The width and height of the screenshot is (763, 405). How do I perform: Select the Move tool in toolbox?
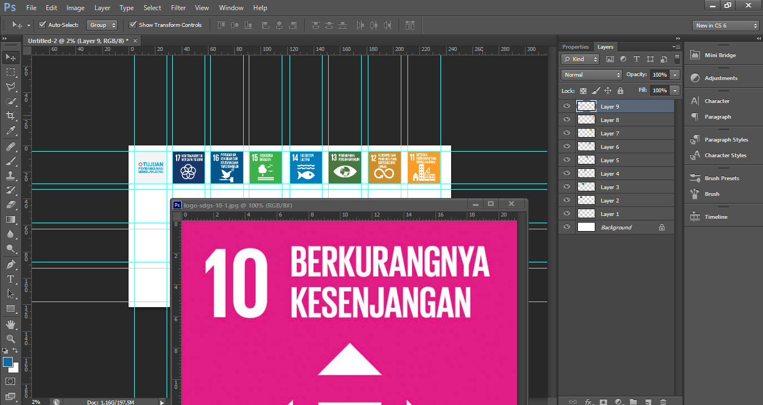[10, 58]
